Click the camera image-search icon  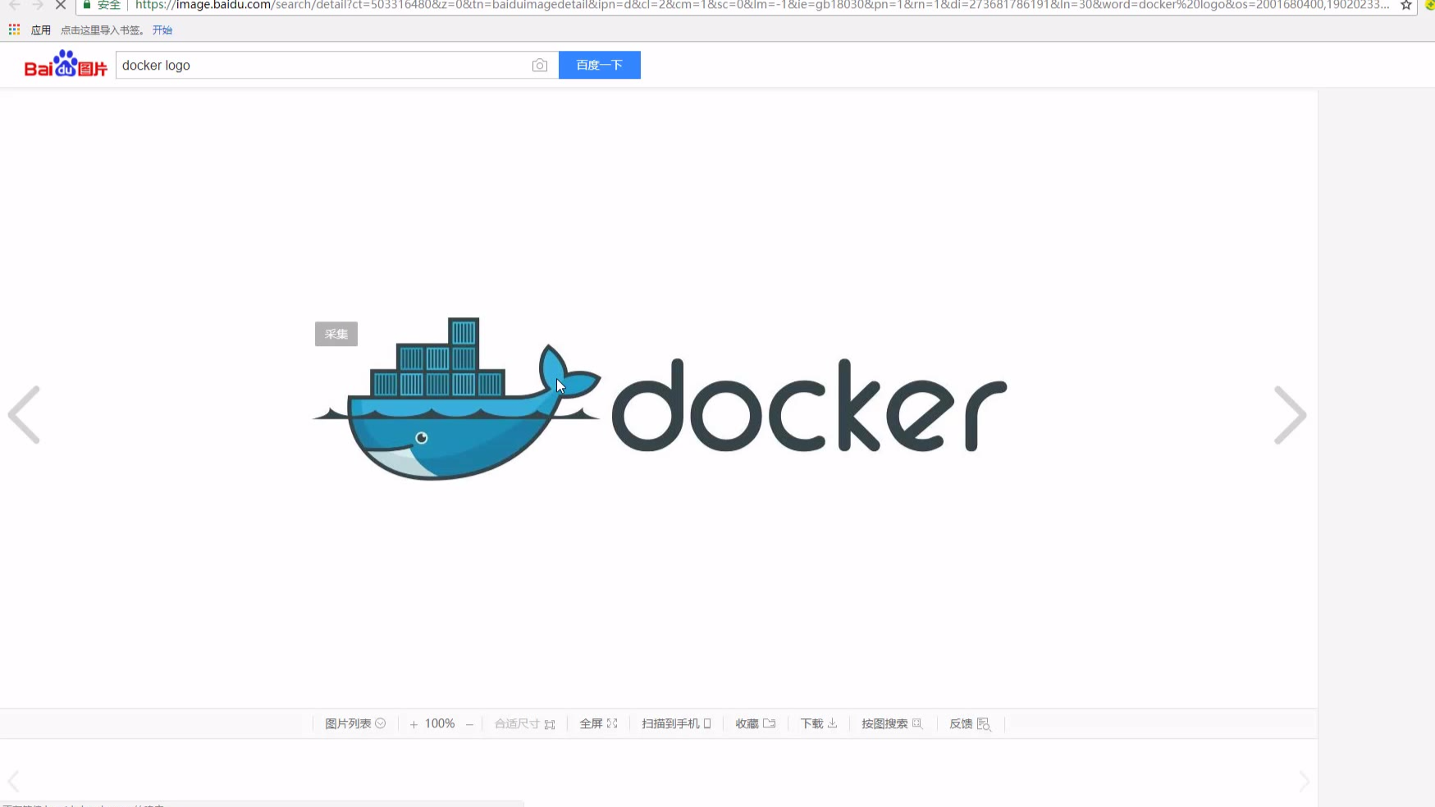[539, 66]
